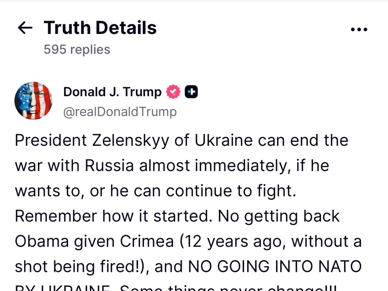Go back using the left arrow
This screenshot has height=291, width=388.
(x=25, y=28)
